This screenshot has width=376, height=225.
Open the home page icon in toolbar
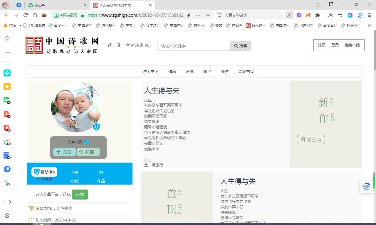point(35,15)
